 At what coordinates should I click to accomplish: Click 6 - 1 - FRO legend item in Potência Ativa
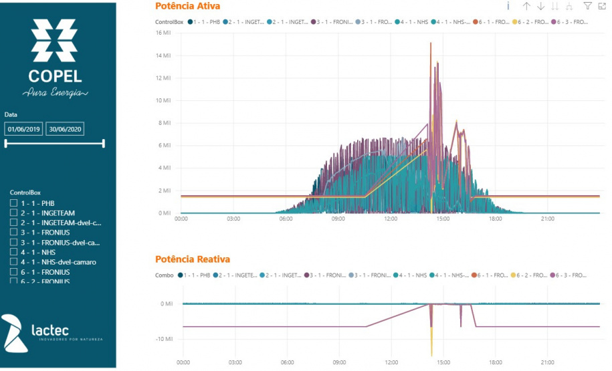click(x=492, y=22)
